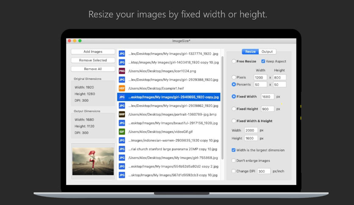Click the Add Images button
354x205 pixels.
pos(93,52)
